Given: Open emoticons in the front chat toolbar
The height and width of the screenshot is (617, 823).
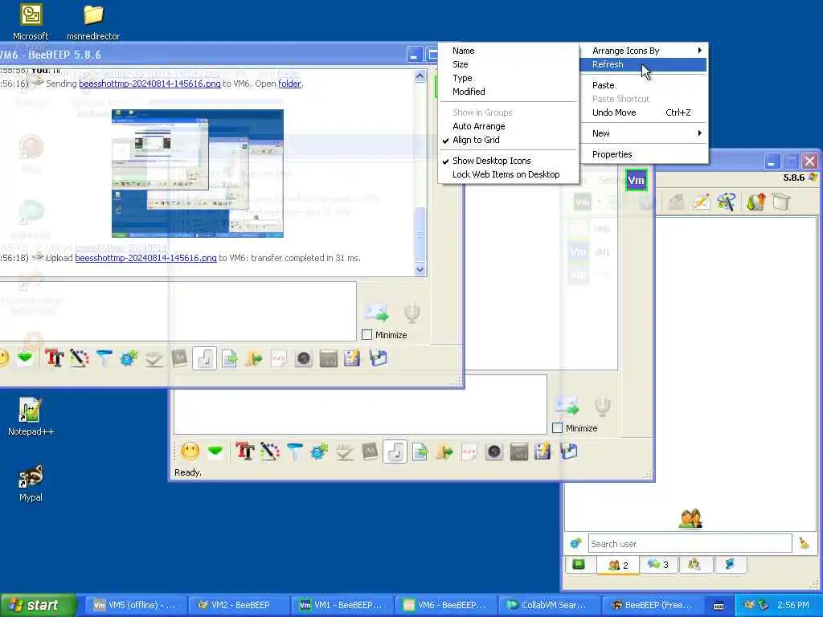Looking at the screenshot, I should coord(190,452).
